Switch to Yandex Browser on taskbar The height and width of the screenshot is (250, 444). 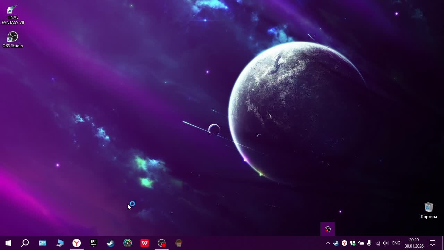click(x=77, y=243)
